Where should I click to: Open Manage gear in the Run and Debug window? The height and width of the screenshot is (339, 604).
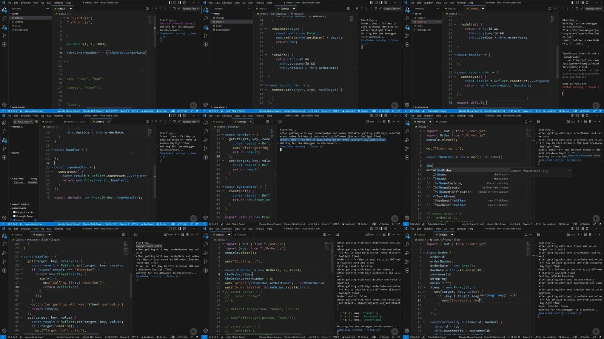click(4, 218)
